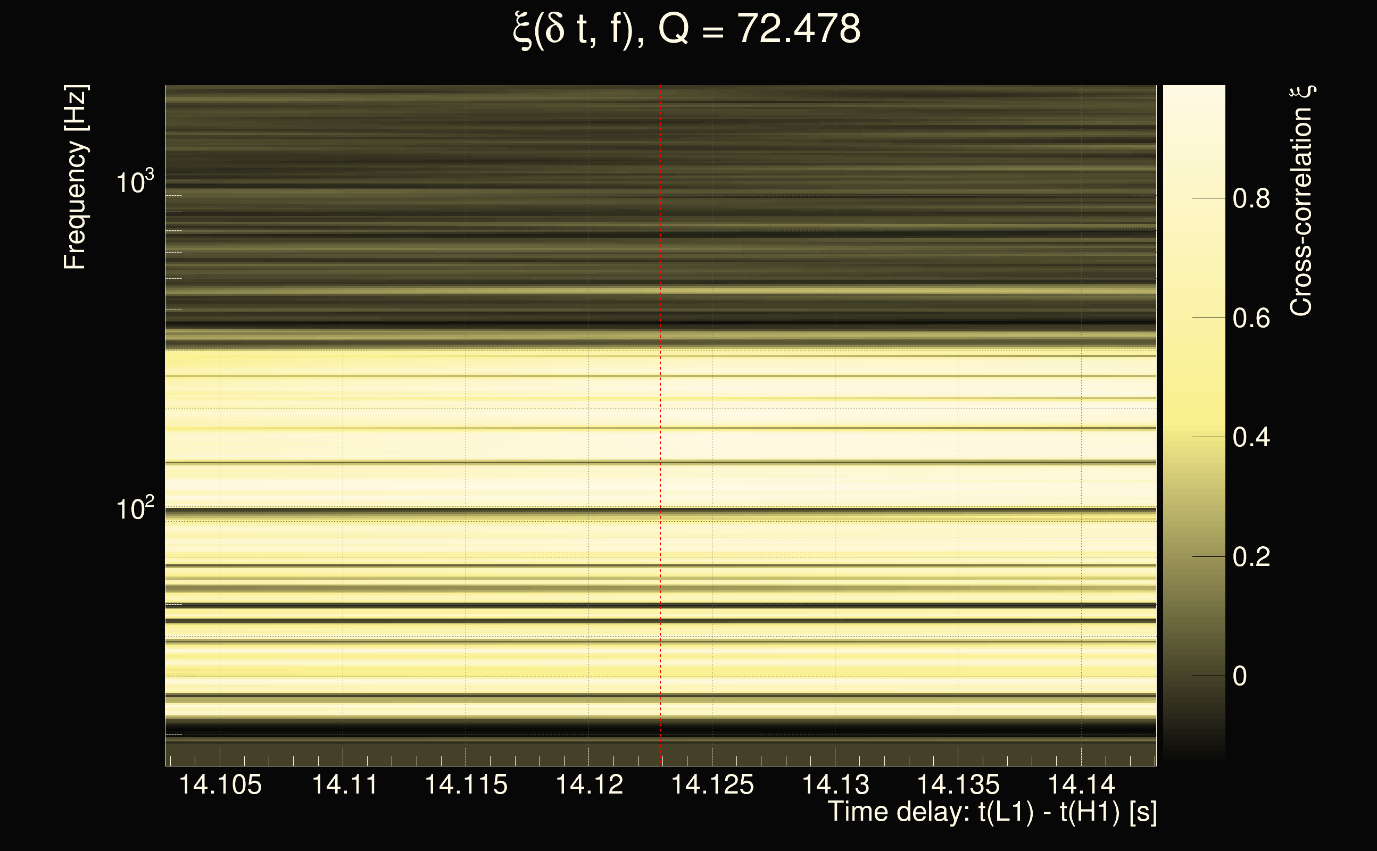This screenshot has width=1377, height=851.
Task: Click the Time delay t(L1) - t(H1) axis title
Action: tap(992, 812)
